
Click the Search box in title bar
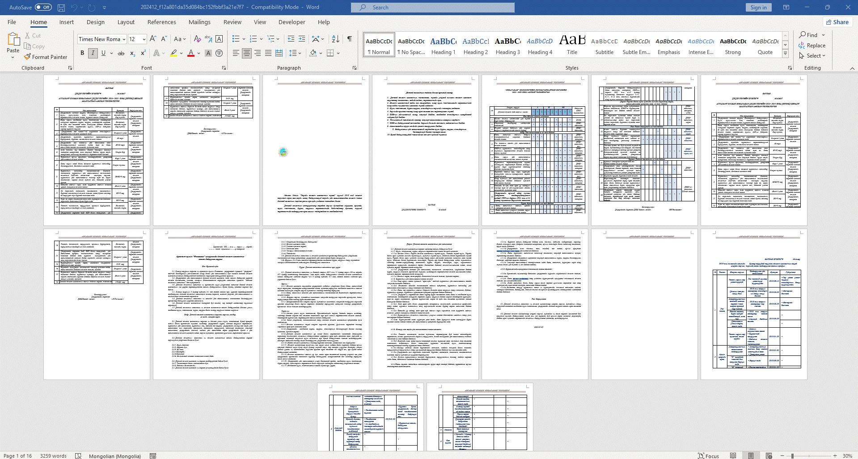(x=433, y=8)
